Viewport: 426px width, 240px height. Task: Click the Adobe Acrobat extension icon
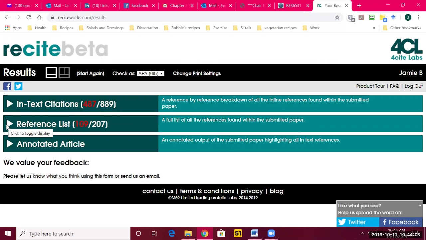[361, 17]
